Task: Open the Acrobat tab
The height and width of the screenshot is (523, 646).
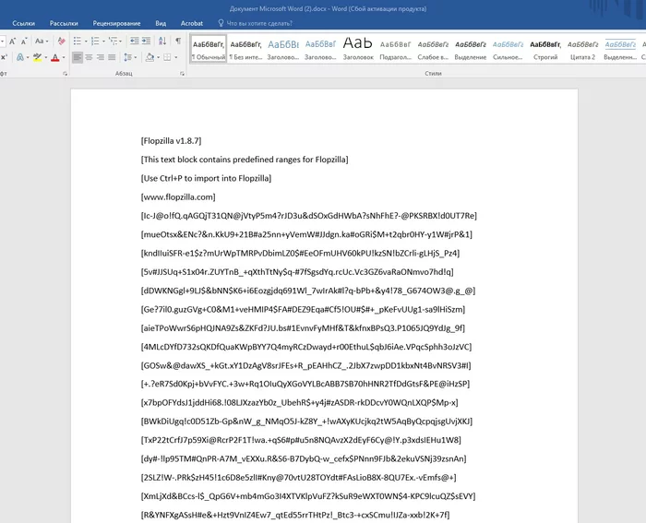Action: tap(192, 23)
